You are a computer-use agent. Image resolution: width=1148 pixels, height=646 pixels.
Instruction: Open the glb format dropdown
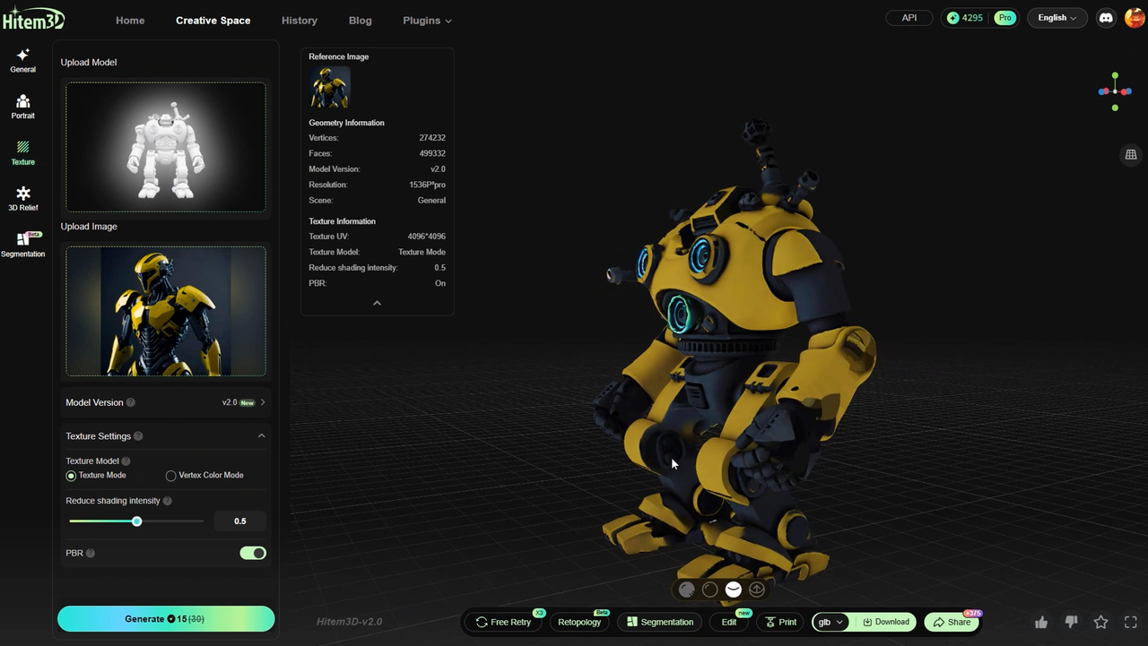point(830,622)
